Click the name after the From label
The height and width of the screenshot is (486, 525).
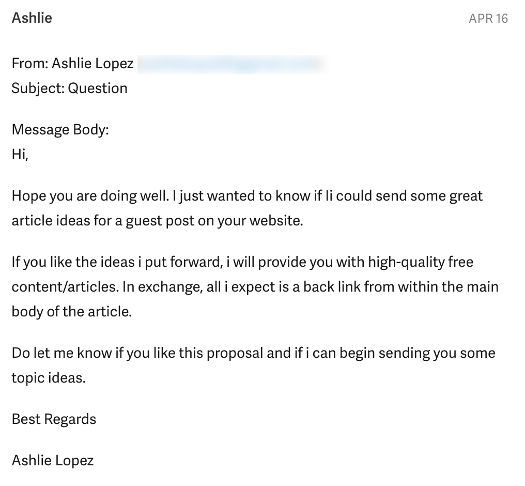click(92, 64)
